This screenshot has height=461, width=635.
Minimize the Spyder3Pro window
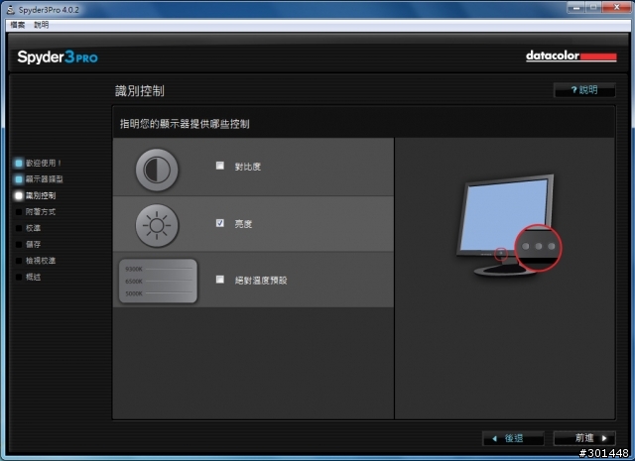[575, 7]
